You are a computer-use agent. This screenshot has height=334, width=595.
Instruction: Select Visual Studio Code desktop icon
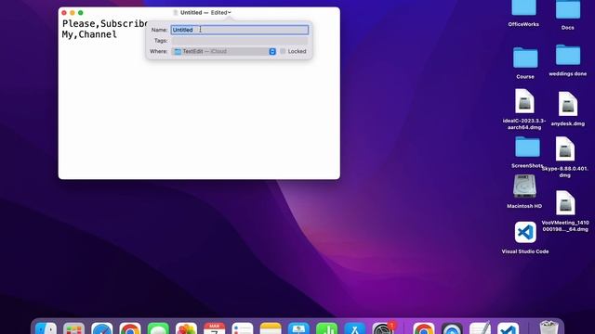[x=525, y=232]
